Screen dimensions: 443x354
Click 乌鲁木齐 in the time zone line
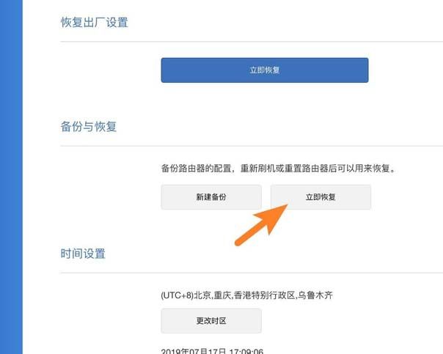point(315,295)
